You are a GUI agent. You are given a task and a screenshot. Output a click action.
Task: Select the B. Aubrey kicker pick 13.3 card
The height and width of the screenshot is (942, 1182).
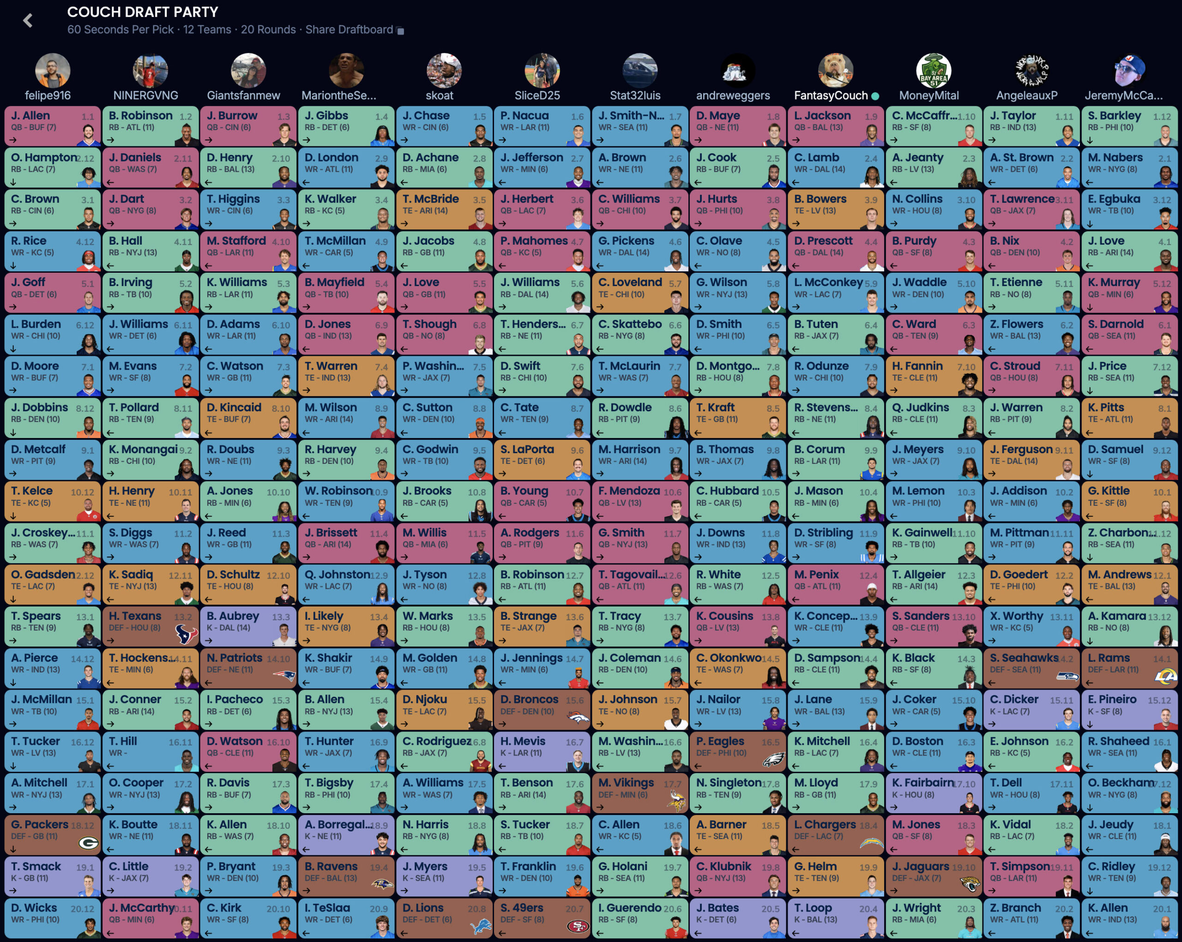tap(248, 627)
